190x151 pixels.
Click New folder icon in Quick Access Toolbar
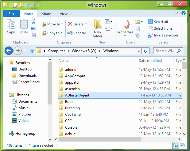pos(22,5)
